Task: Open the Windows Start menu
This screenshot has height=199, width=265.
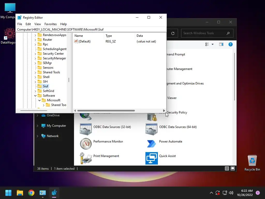Action: coord(8,193)
